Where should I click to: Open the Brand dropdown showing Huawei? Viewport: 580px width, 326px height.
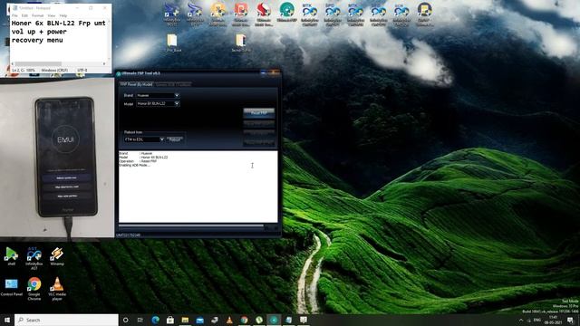pyautogui.click(x=158, y=95)
